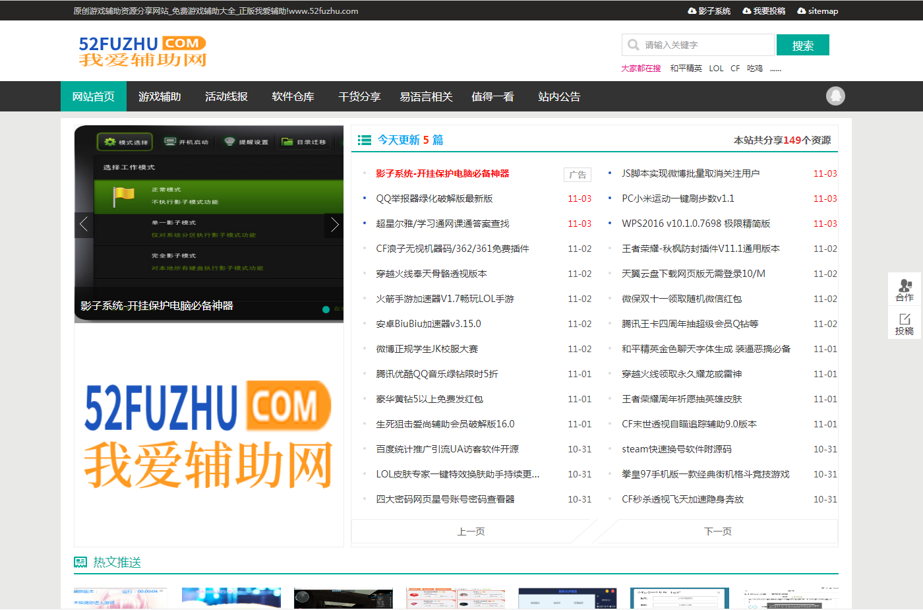Click the user avatar icon in navbar
Image resolution: width=923 pixels, height=610 pixels.
pyautogui.click(x=835, y=96)
